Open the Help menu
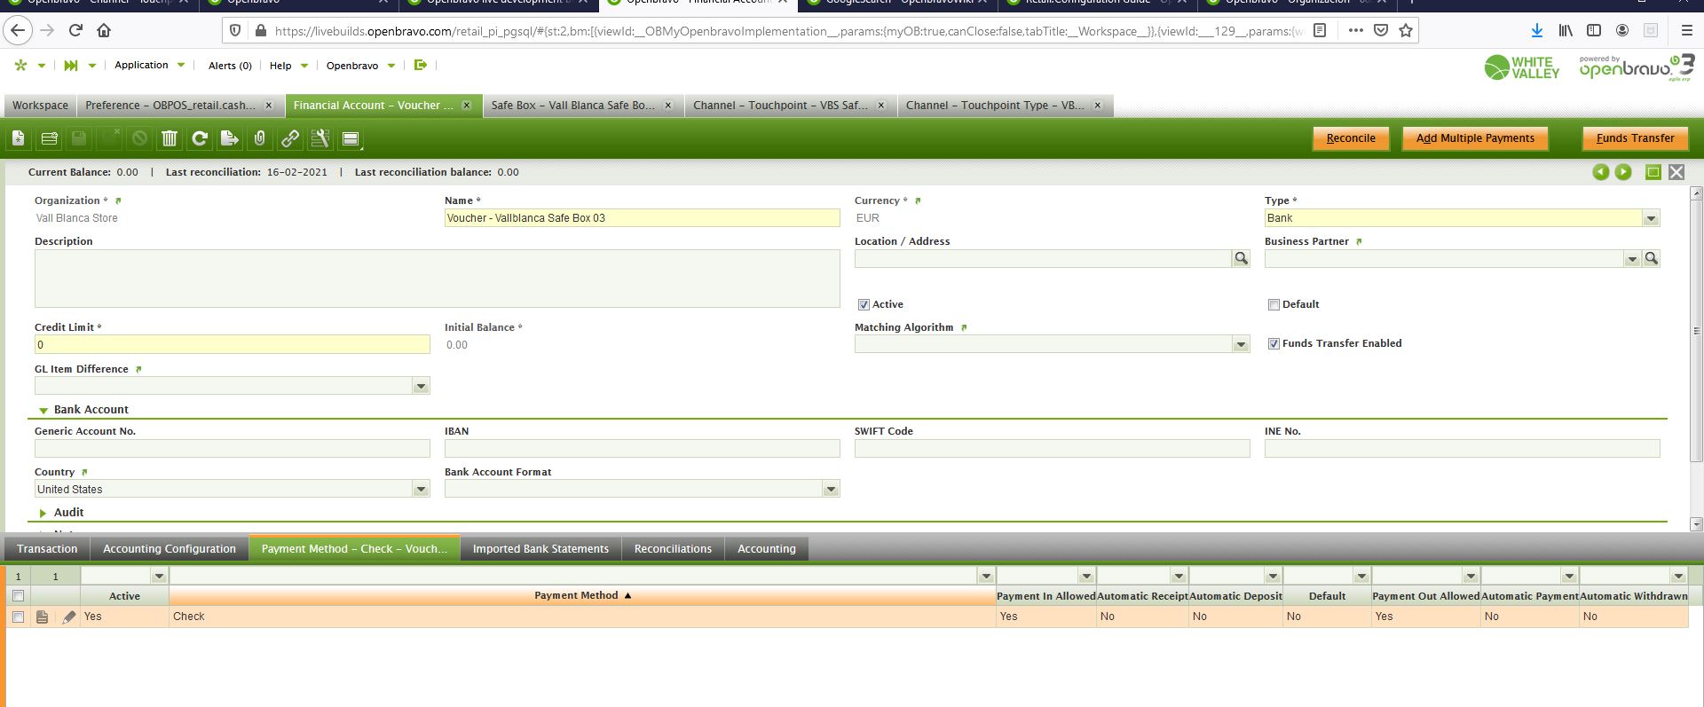This screenshot has width=1704, height=707. tap(288, 65)
